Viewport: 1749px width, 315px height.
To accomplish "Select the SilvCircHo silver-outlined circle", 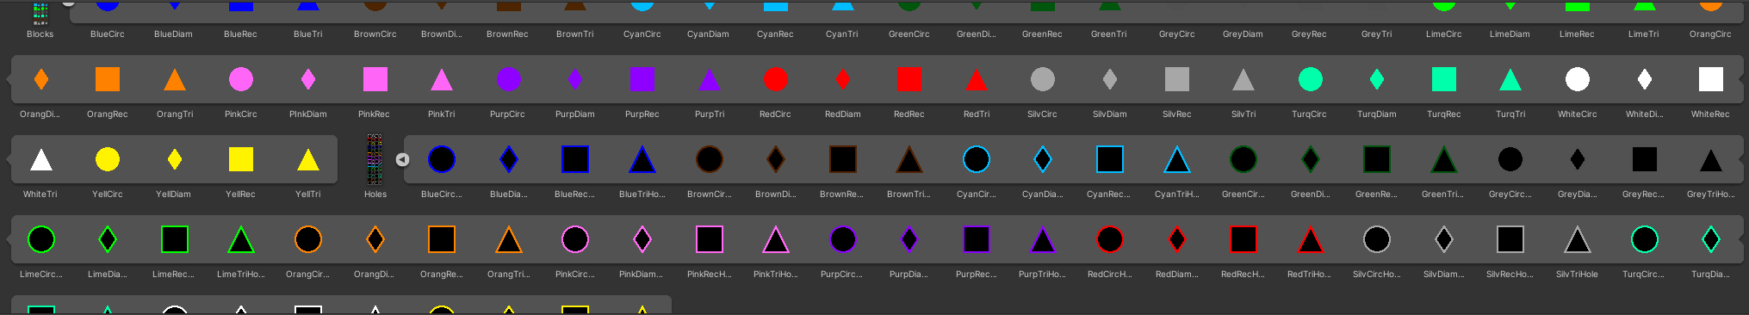I will 1377,239.
